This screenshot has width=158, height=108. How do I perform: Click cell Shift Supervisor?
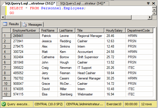(x=90, y=57)
